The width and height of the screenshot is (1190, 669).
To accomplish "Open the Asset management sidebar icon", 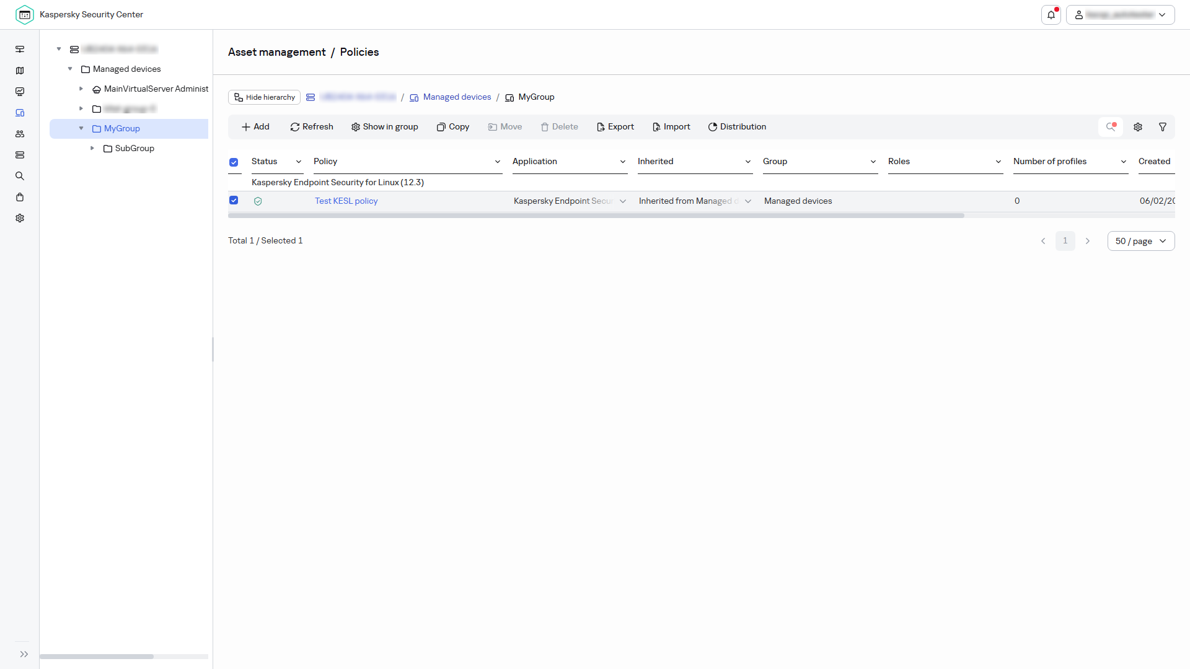I will [x=20, y=113].
